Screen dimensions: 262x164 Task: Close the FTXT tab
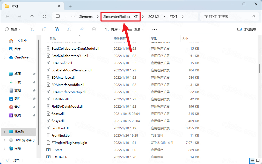coord(59,6)
